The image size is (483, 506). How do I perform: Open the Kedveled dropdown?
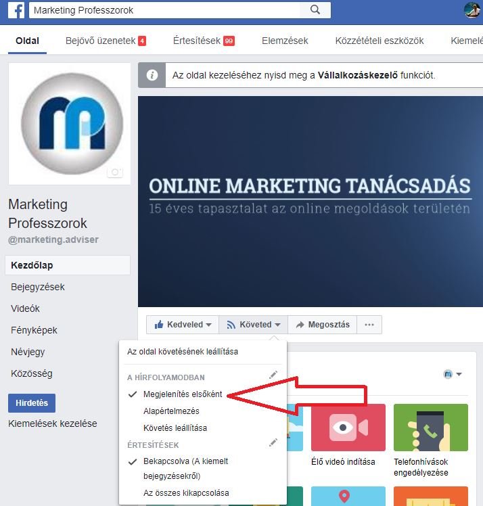(183, 325)
